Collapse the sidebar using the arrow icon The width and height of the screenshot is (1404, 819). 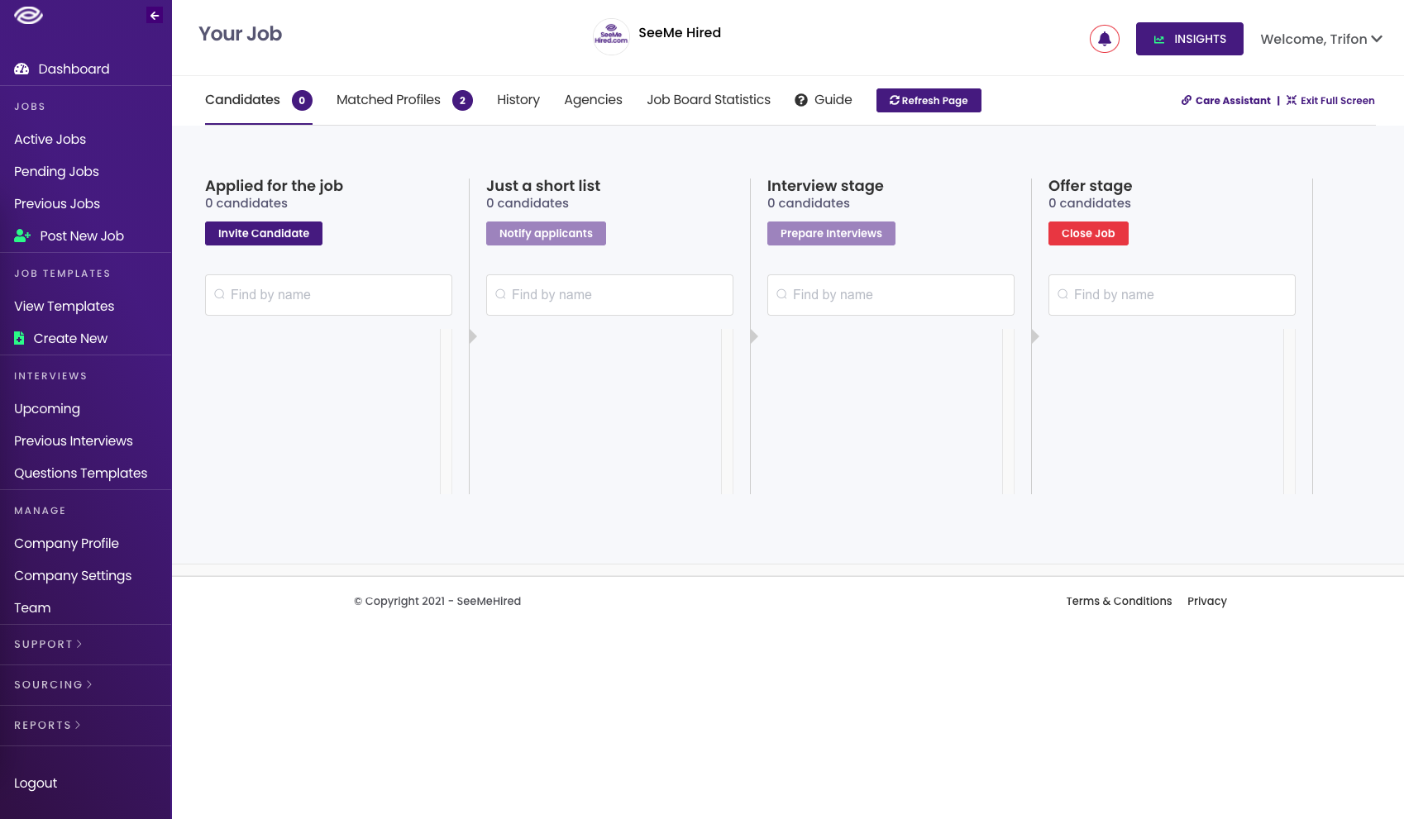tap(154, 15)
